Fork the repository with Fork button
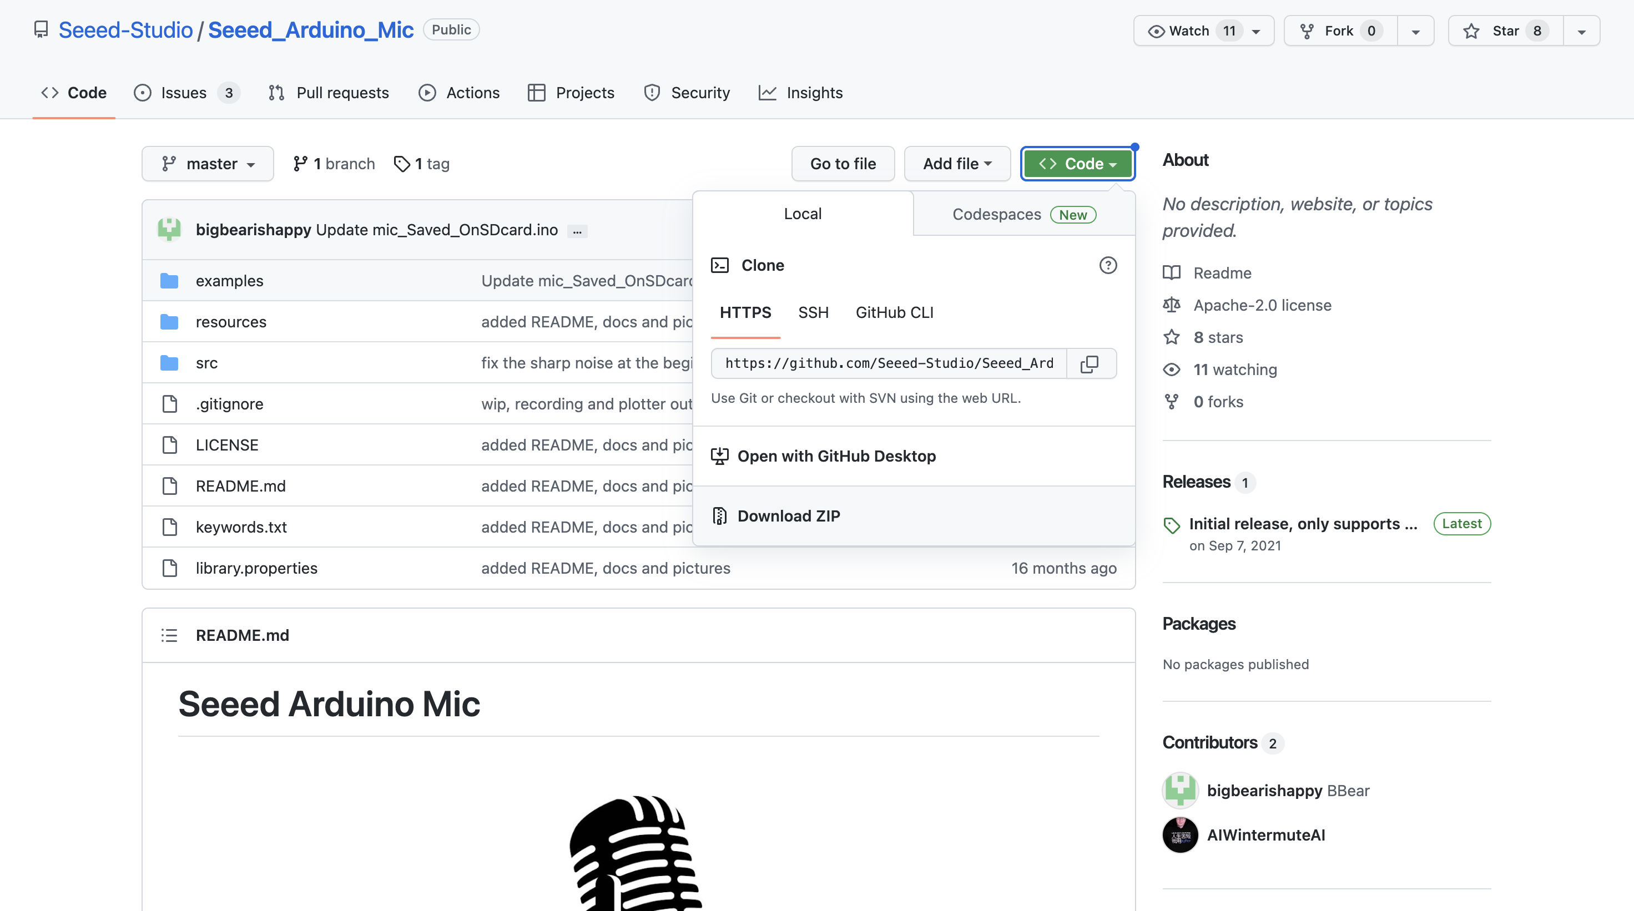Viewport: 1634px width, 911px height. [x=1340, y=31]
